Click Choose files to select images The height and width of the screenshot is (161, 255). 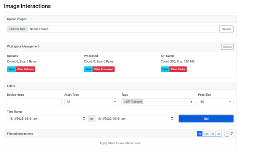click(18, 29)
